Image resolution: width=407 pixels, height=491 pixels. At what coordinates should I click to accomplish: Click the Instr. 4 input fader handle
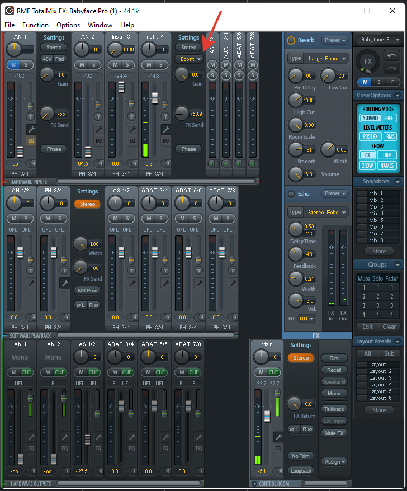point(155,98)
